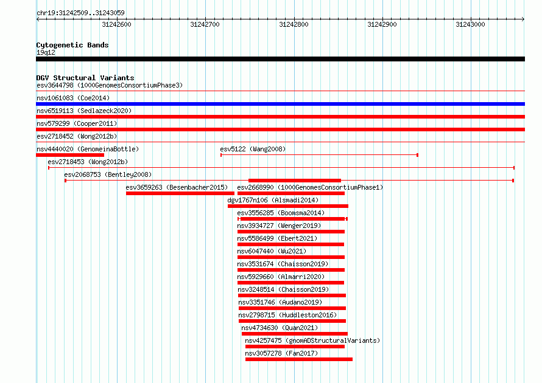Image resolution: width=542 pixels, height=383 pixels.
Task: Click the chr19:31242509..31243059 coordinate label
Action: coord(80,13)
